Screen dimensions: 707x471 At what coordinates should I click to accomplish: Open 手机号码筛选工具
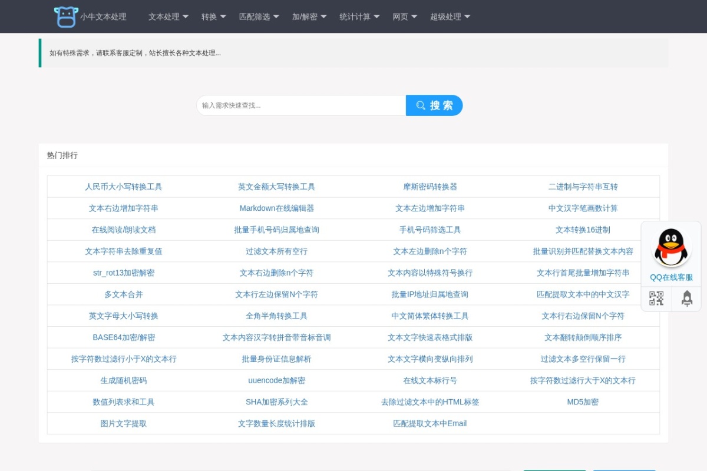click(x=430, y=230)
